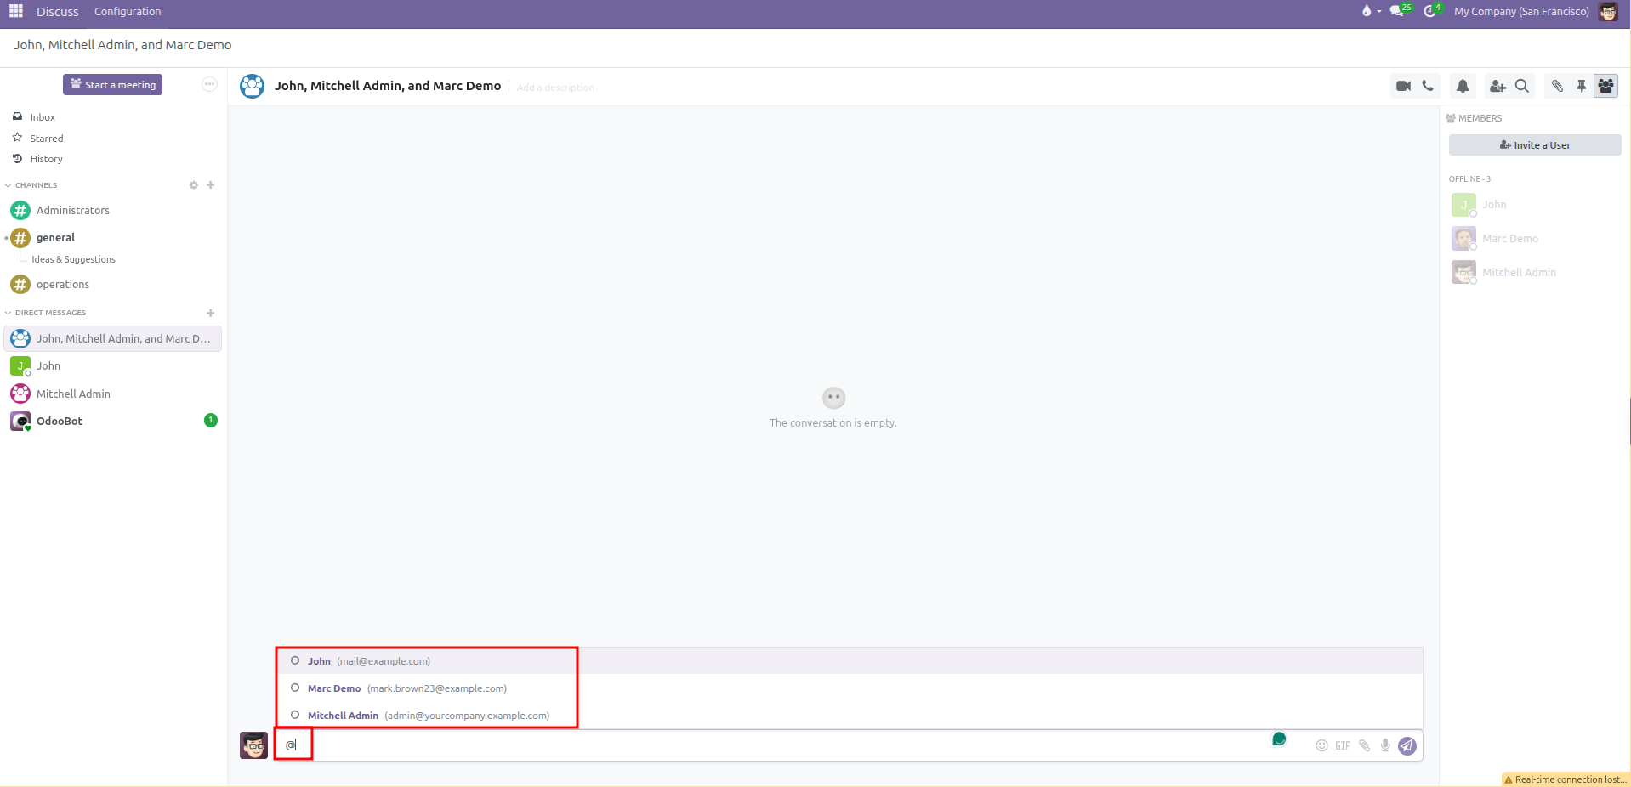The height and width of the screenshot is (787, 1631).
Task: Search messages with magnifier icon
Action: coord(1522,86)
